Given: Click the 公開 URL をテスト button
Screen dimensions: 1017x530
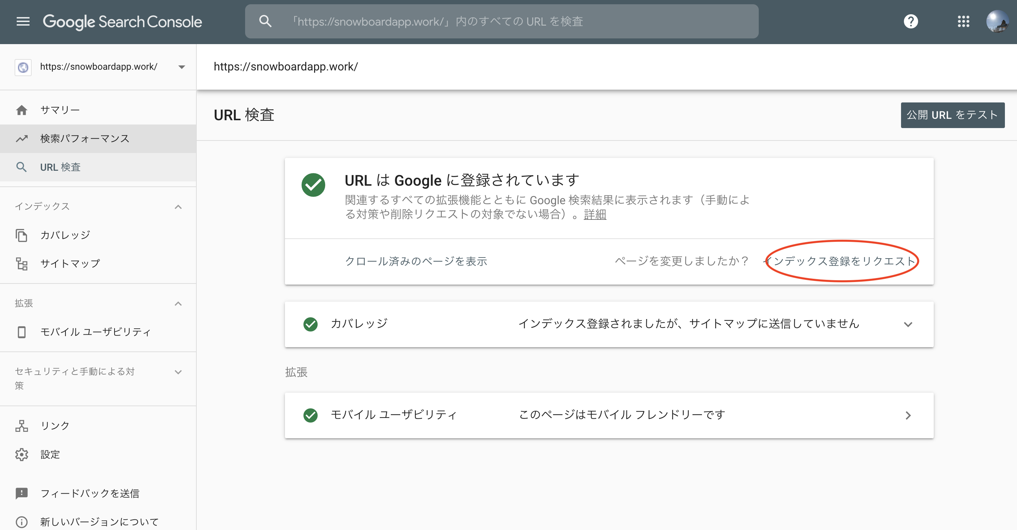Looking at the screenshot, I should pyautogui.click(x=953, y=115).
